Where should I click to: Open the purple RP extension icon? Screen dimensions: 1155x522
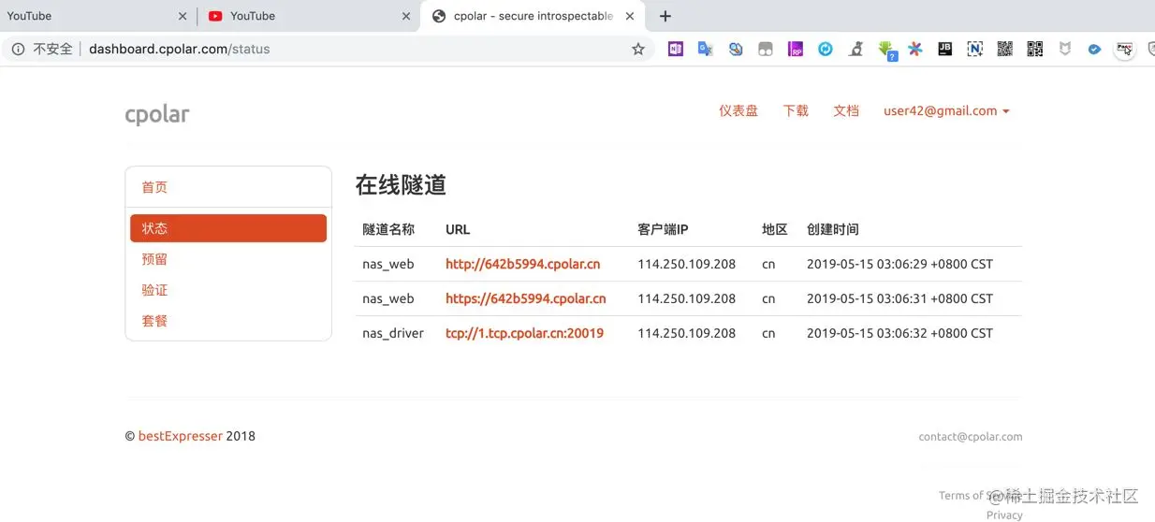[x=796, y=49]
